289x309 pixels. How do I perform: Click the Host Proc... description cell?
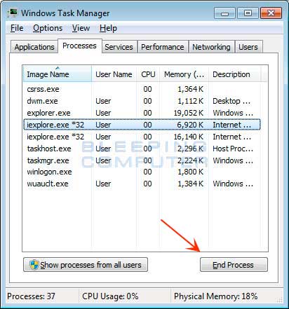click(233, 149)
